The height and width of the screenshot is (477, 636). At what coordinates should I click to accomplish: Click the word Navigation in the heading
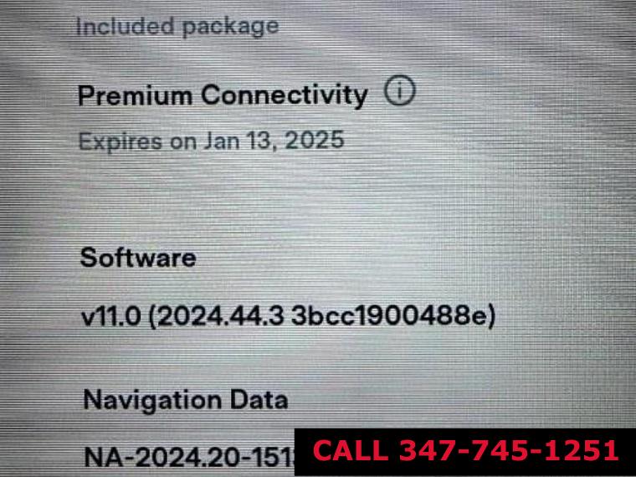coord(152,400)
